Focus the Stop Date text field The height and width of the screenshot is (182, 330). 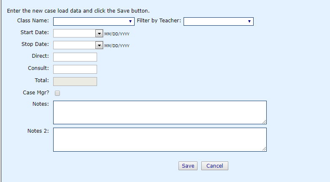75,45
